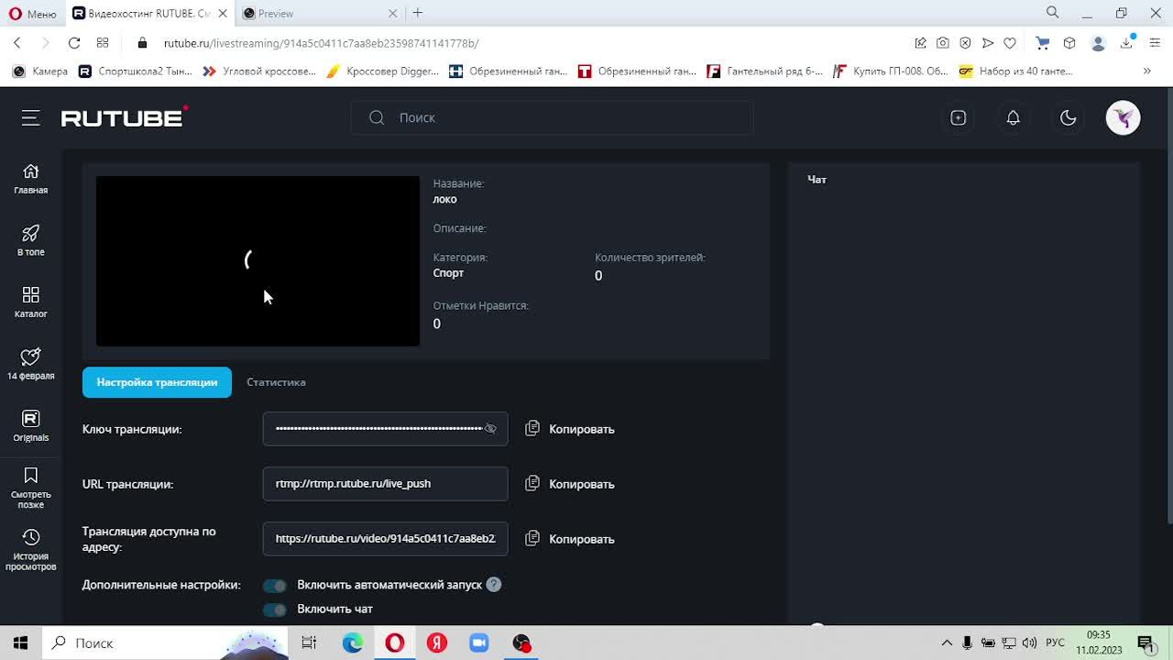
Task: Show hidden tray icons
Action: click(947, 643)
